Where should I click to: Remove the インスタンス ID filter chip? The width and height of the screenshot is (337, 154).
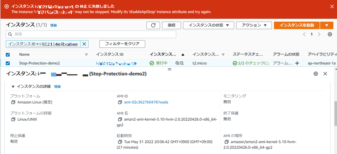84,44
